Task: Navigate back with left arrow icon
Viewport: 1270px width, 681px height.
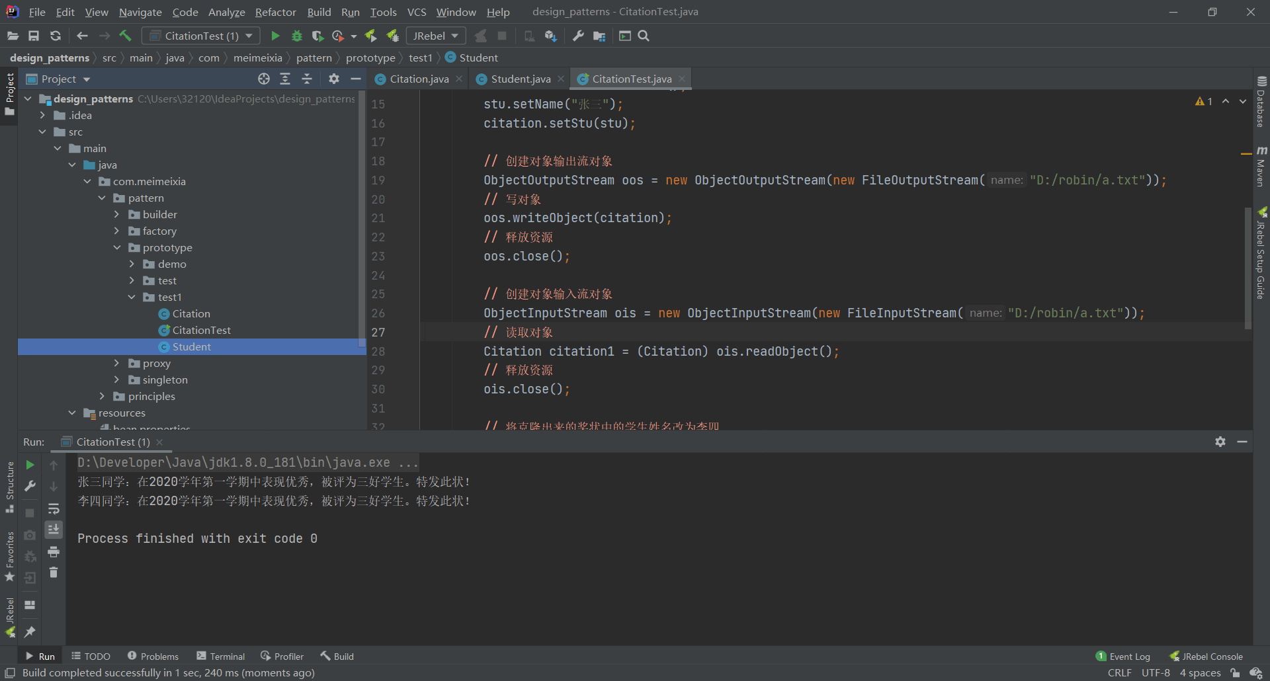Action: point(82,36)
